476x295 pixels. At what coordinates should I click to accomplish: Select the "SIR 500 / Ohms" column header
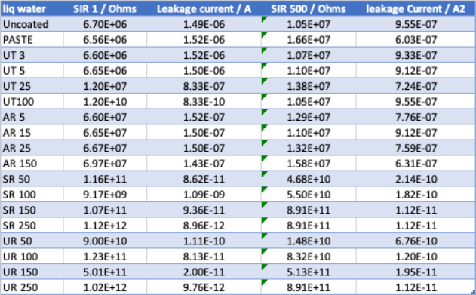(x=309, y=9)
